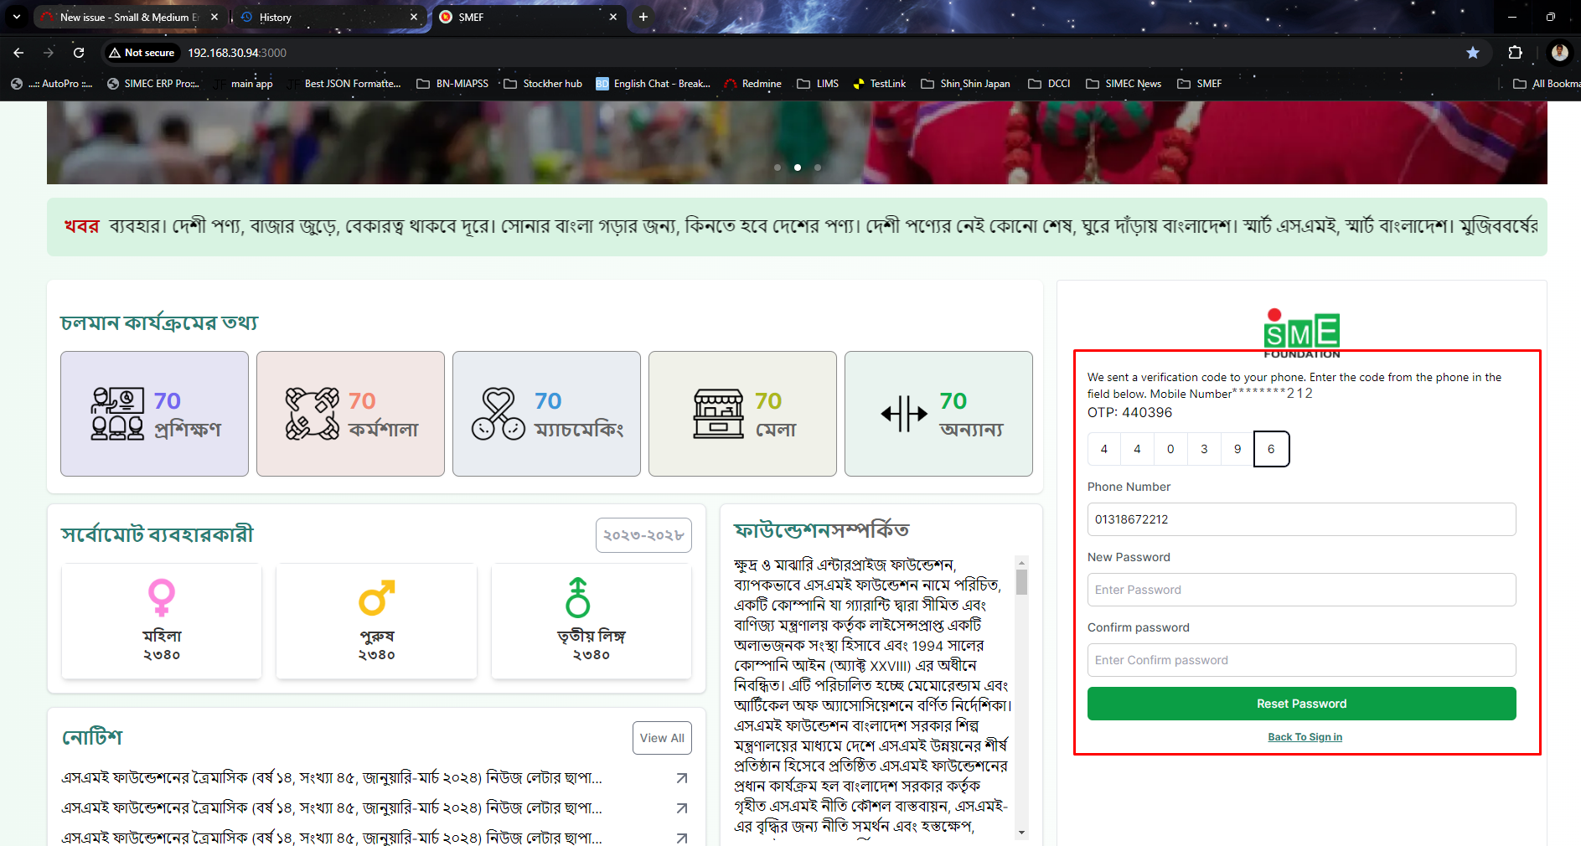This screenshot has height=846, width=1581.
Task: Click the training (প্রশিক্ষণ) card icon
Action: pyautogui.click(x=117, y=414)
